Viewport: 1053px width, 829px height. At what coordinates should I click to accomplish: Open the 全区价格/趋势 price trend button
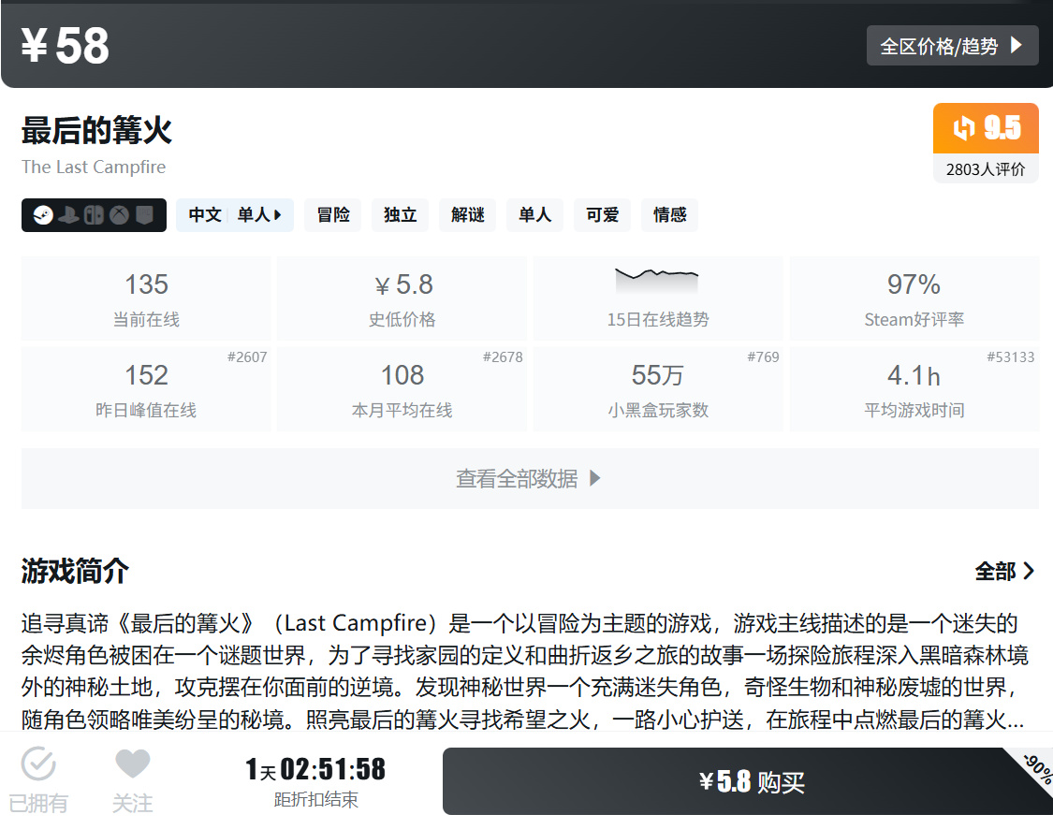coord(952,46)
